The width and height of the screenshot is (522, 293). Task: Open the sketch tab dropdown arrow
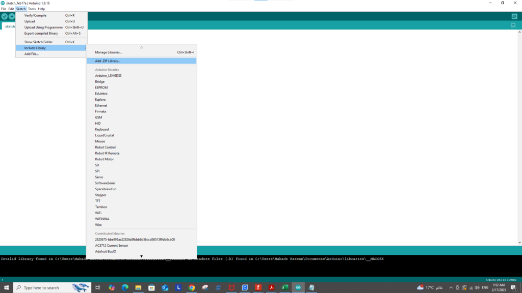click(x=513, y=25)
